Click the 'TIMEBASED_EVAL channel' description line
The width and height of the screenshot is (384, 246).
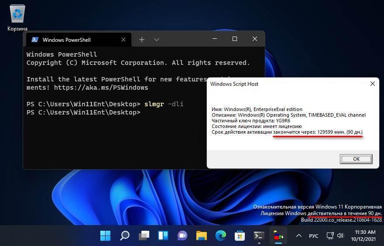[x=288, y=115]
